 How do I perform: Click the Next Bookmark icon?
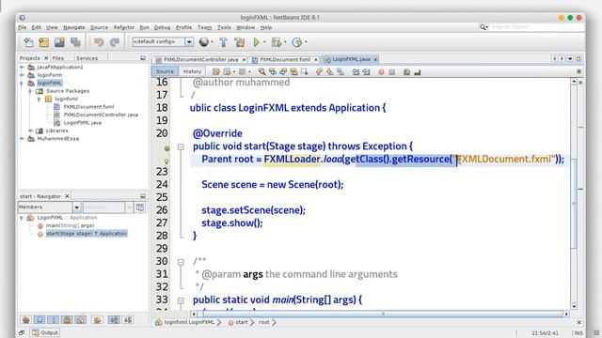[x=330, y=71]
